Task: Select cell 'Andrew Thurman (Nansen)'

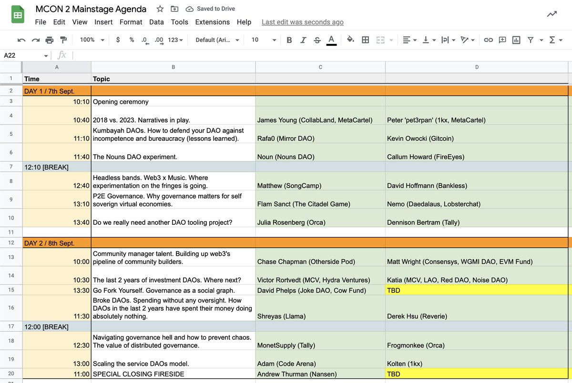Action: point(320,374)
